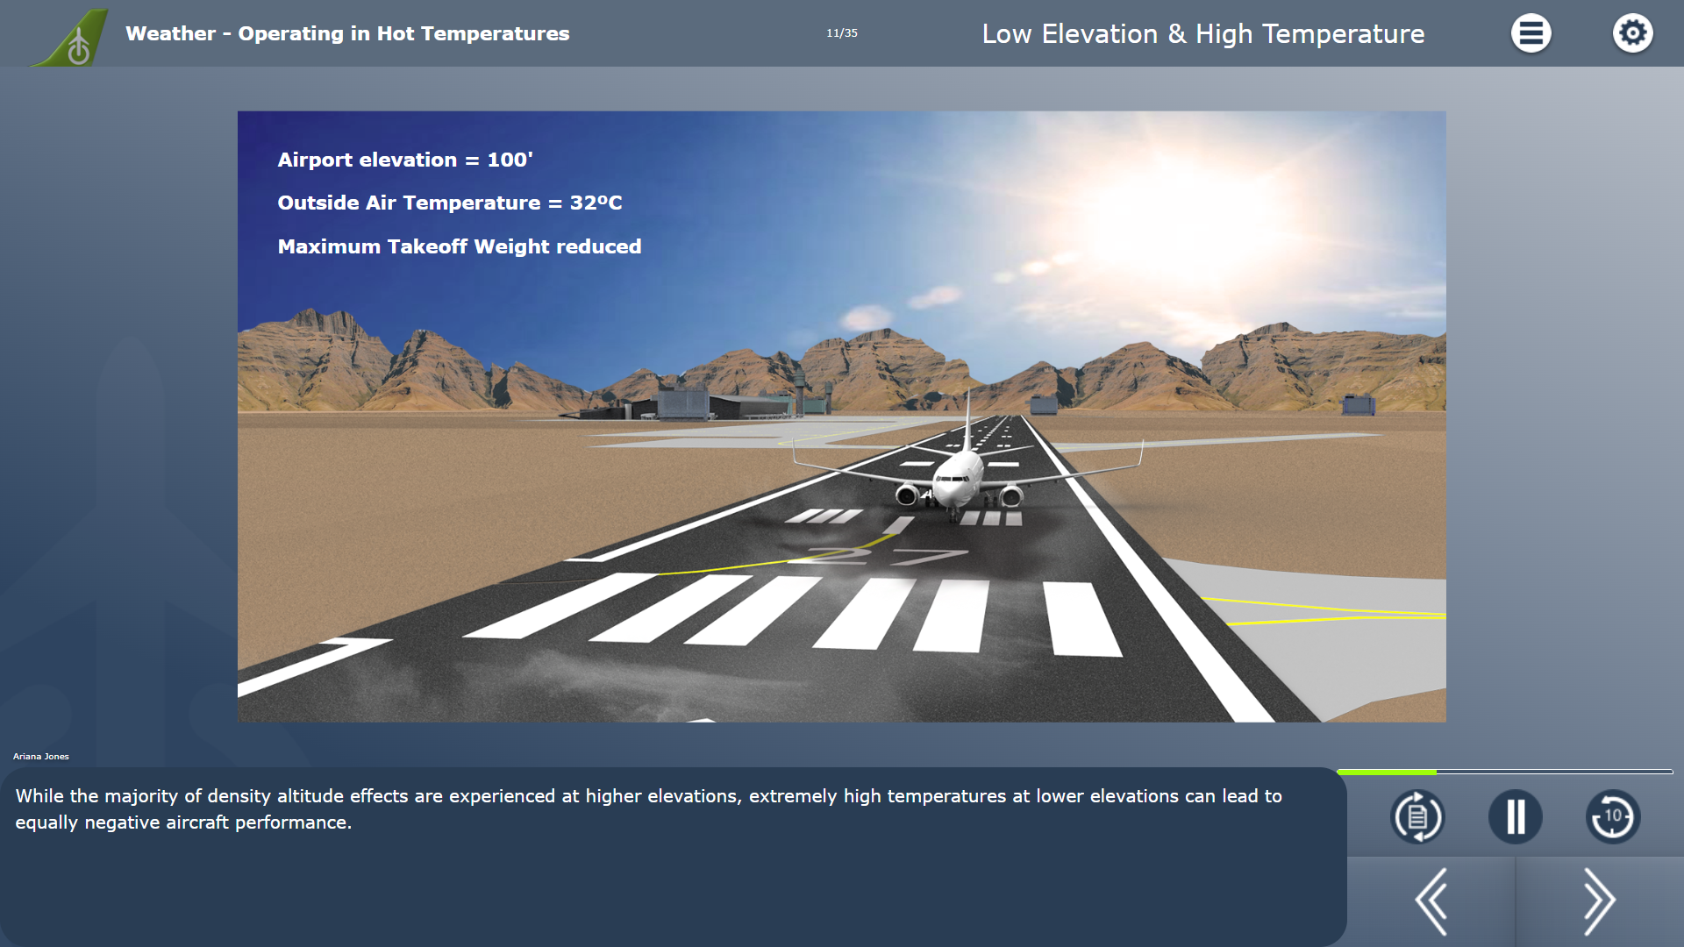Click Ariana Jones narrator name label
1684x947 pixels.
point(40,756)
